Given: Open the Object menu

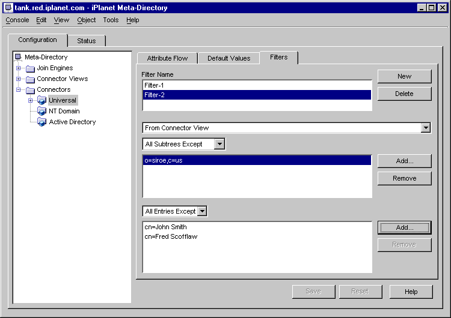Looking at the screenshot, I should click(x=86, y=20).
